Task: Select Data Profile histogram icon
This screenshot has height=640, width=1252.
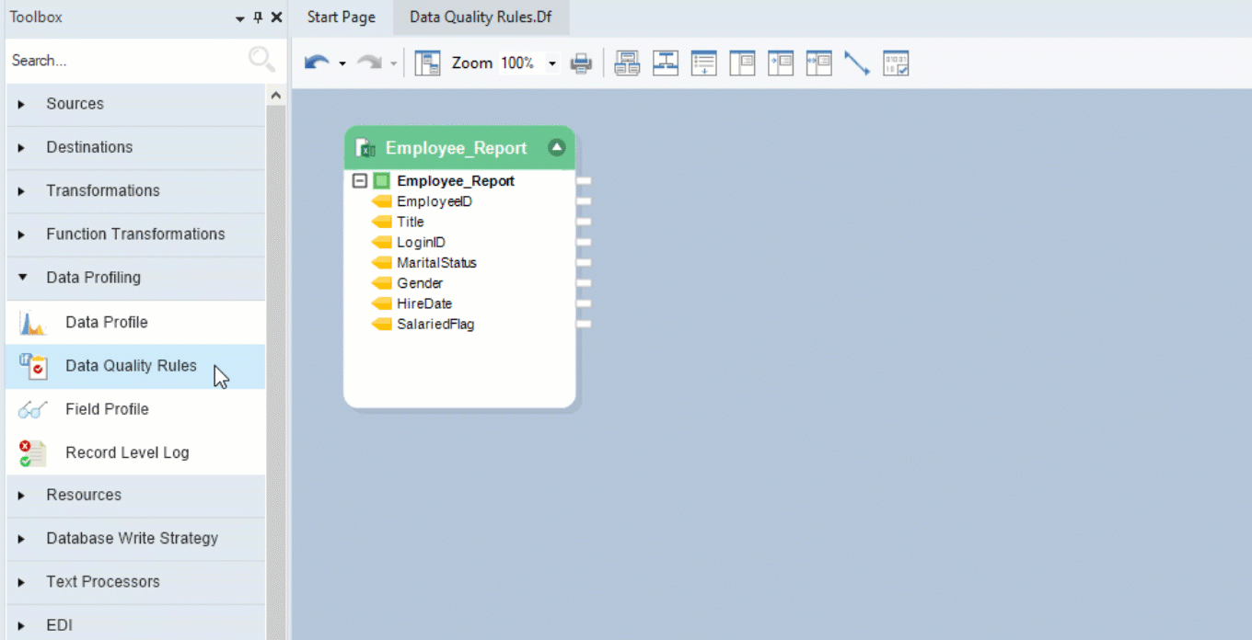Action: point(33,323)
